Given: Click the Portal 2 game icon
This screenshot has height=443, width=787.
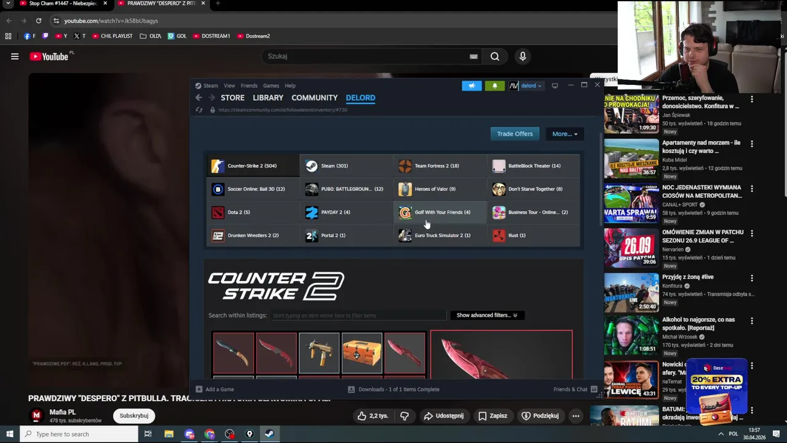Looking at the screenshot, I should (x=312, y=235).
